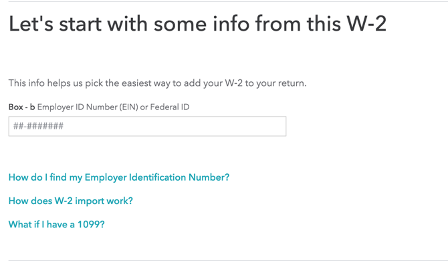
Task: Click the 'This info helps us pick' description text
Action: (157, 83)
